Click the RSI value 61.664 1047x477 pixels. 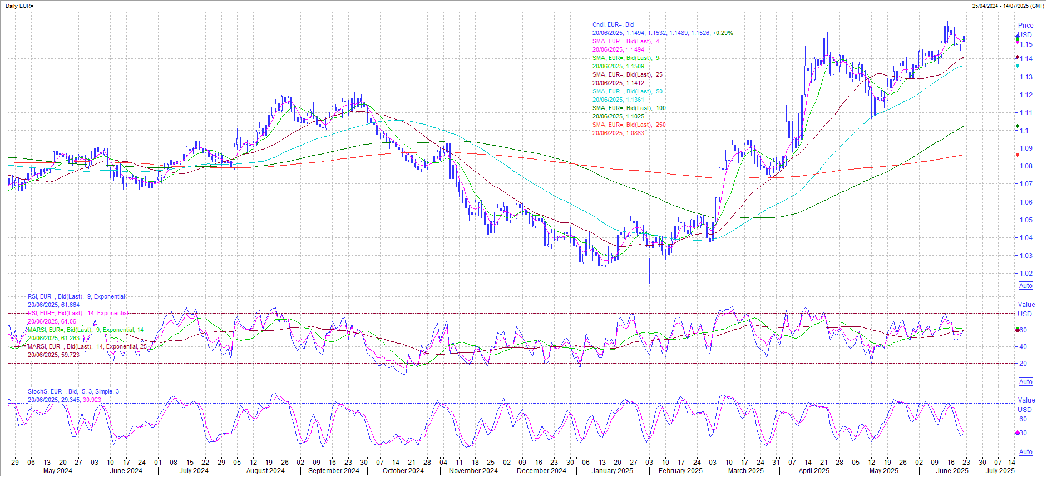pyautogui.click(x=70, y=305)
